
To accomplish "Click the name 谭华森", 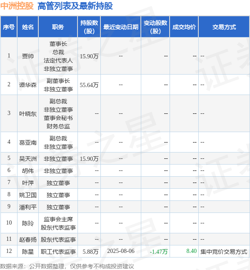I will click(x=28, y=85).
